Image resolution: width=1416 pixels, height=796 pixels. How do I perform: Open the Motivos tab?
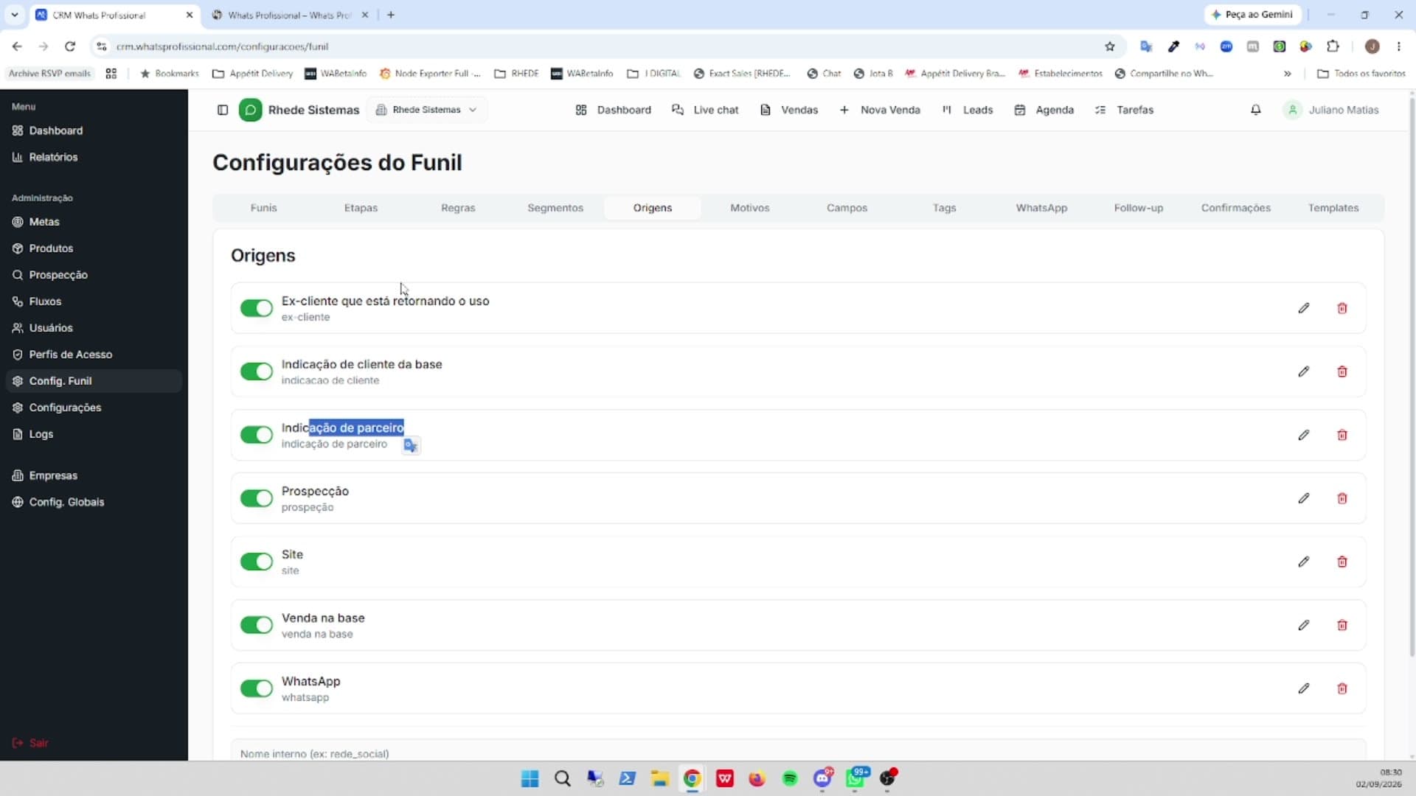pyautogui.click(x=750, y=208)
